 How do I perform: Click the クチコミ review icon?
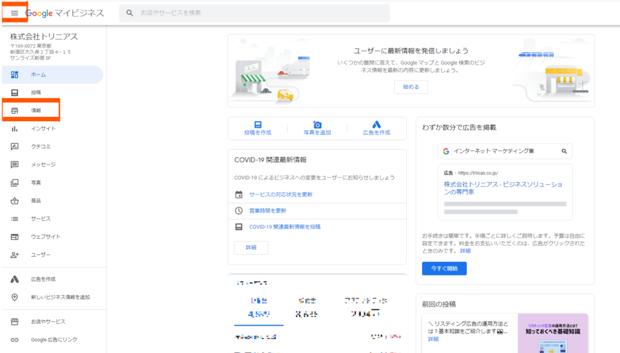pos(15,147)
